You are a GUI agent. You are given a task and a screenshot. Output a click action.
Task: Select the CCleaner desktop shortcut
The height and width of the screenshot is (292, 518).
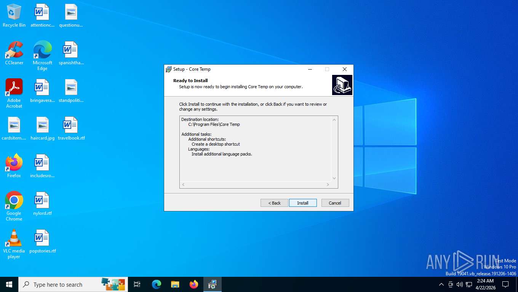(14, 53)
